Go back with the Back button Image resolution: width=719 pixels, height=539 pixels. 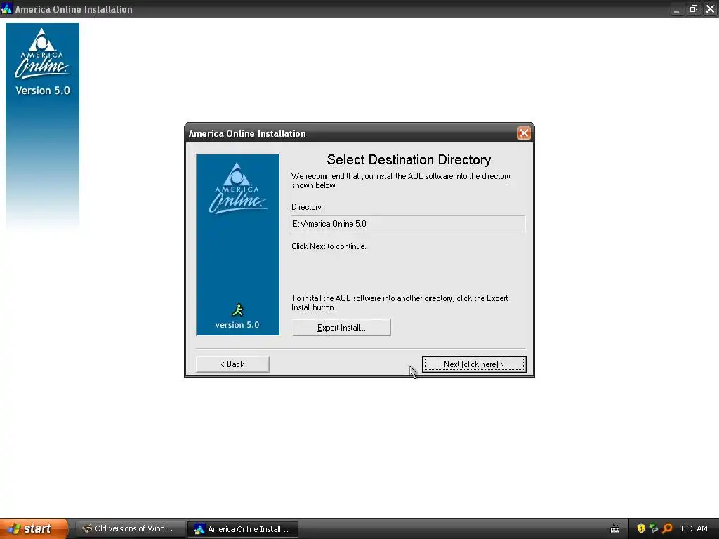pyautogui.click(x=232, y=364)
